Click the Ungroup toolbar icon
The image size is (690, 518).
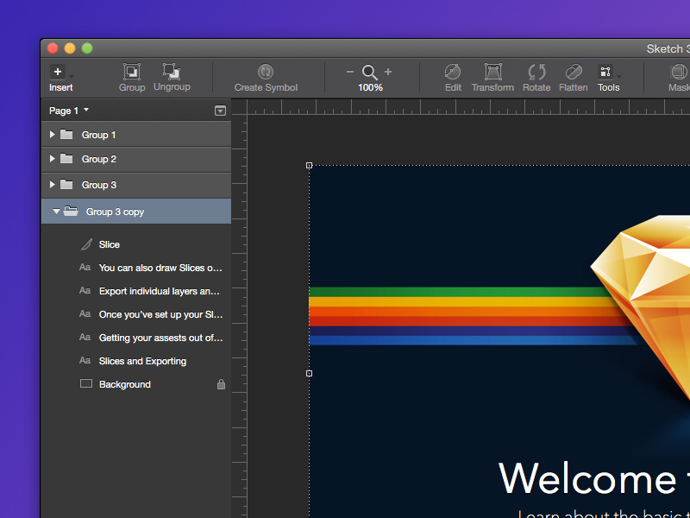(171, 72)
